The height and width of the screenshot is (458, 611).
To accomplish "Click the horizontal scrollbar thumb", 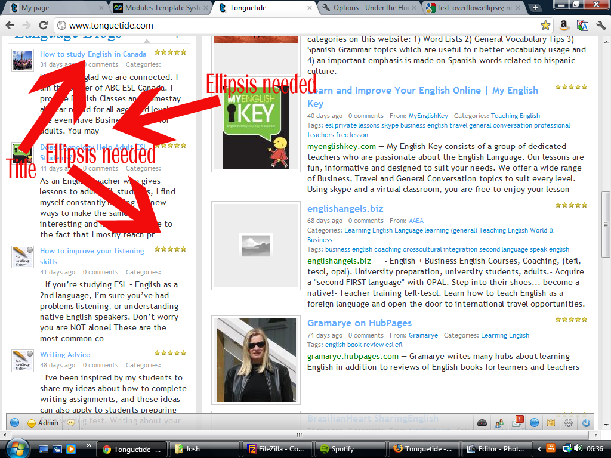I will click(300, 435).
